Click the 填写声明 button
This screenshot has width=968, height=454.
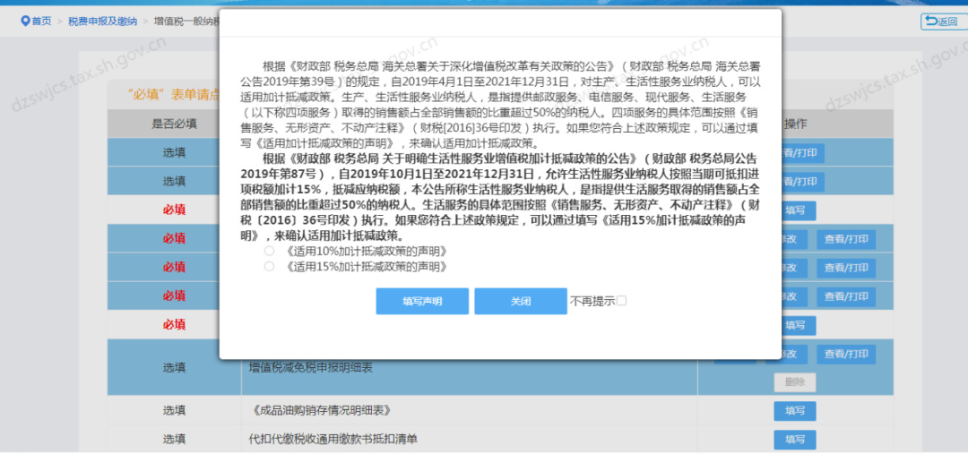pos(422,301)
